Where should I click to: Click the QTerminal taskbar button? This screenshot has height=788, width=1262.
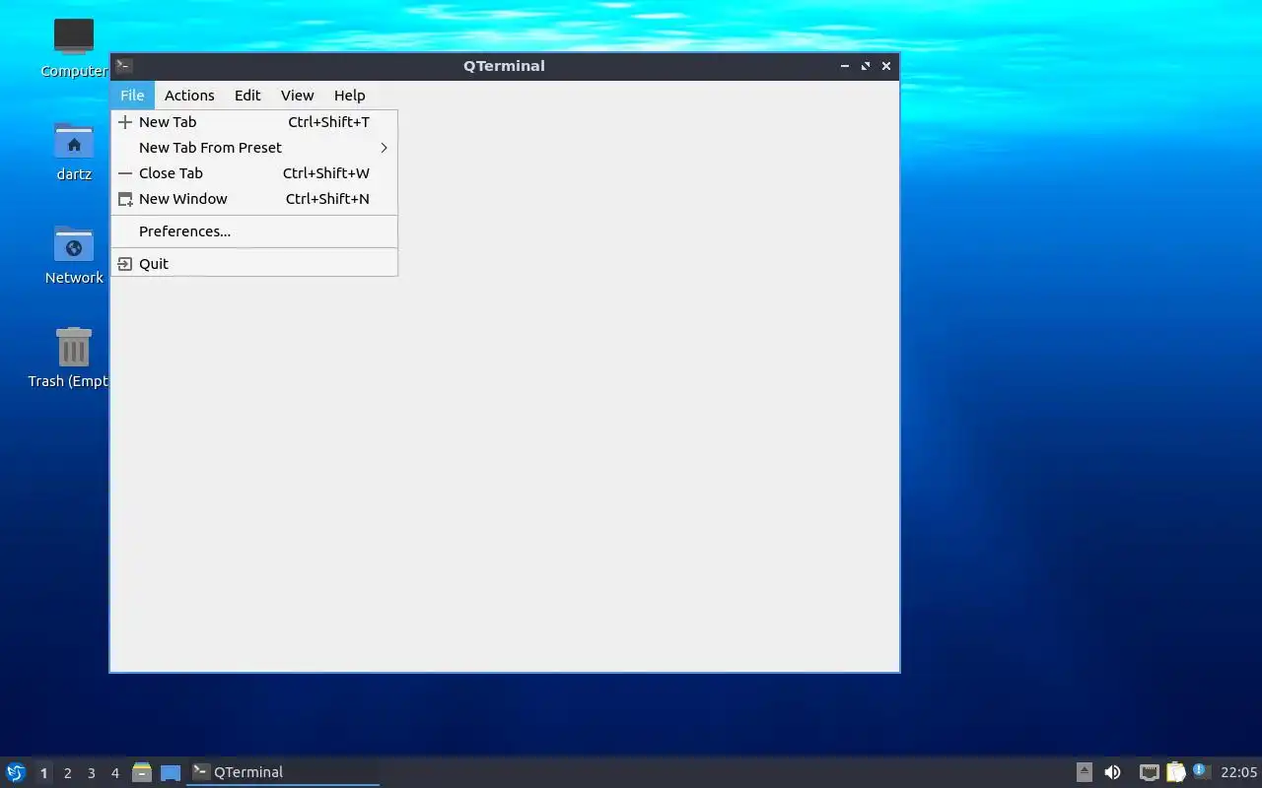tap(283, 772)
